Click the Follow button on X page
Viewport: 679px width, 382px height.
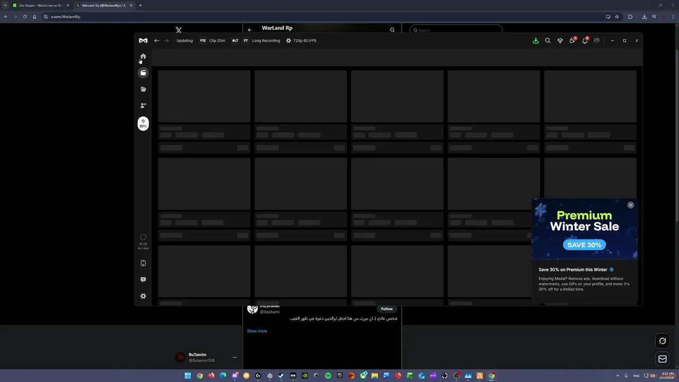coord(387,309)
